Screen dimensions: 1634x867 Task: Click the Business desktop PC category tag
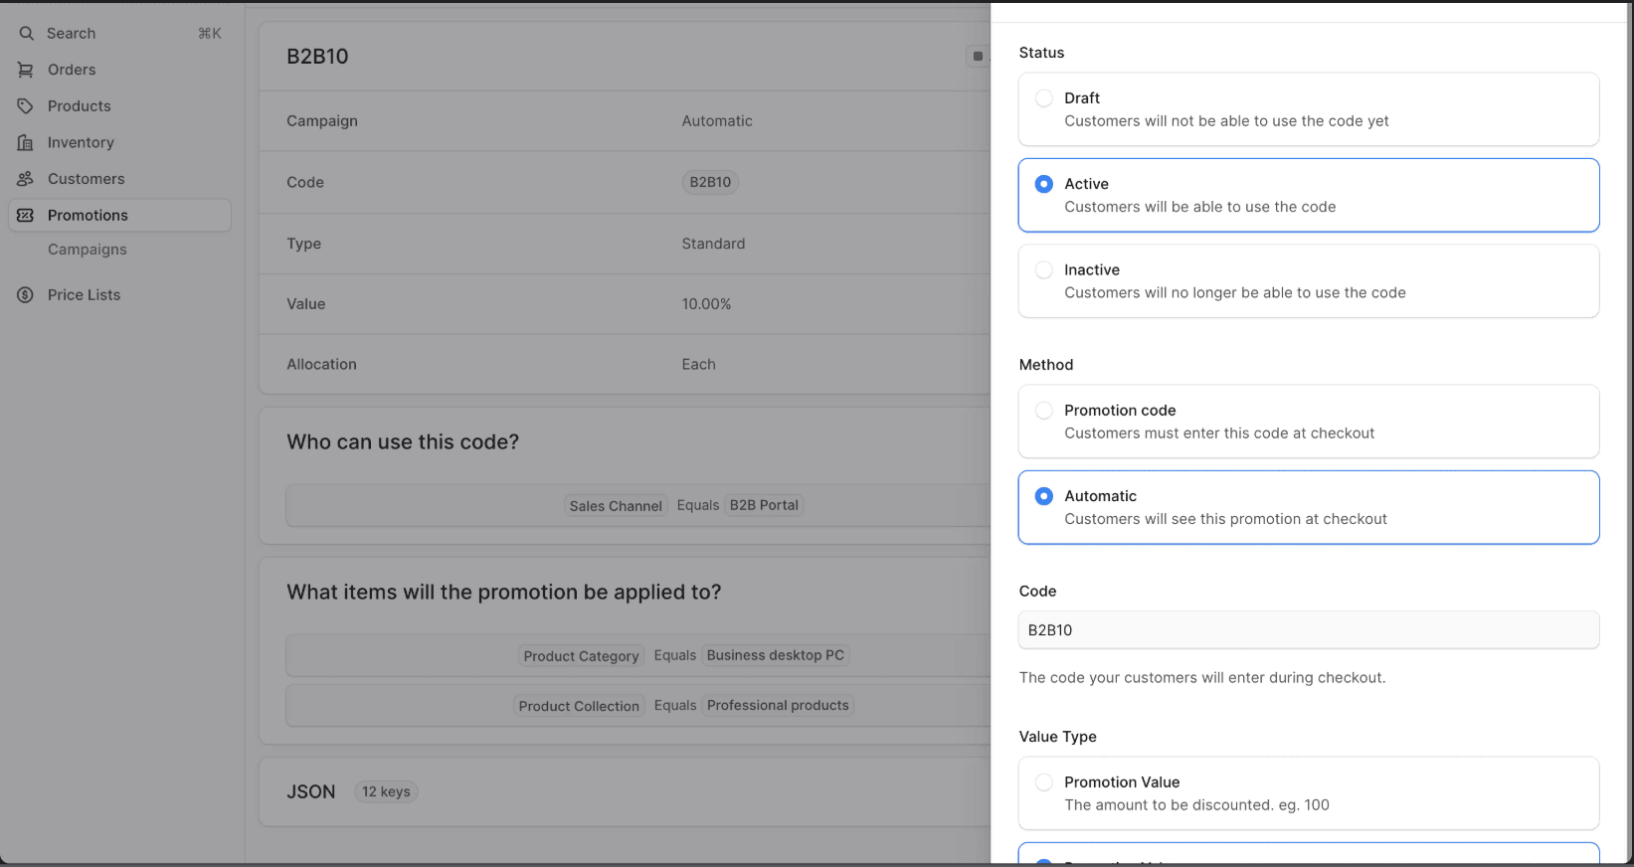pos(776,655)
